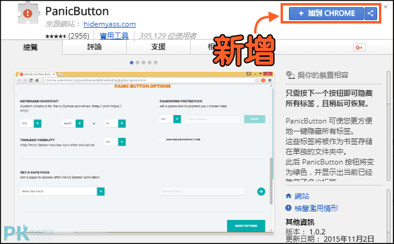Select the third carousel dot

click(x=144, y=63)
